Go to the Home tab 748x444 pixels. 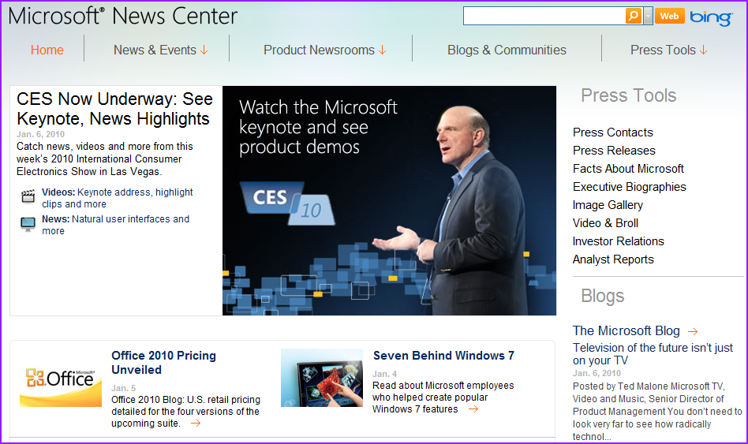[47, 50]
